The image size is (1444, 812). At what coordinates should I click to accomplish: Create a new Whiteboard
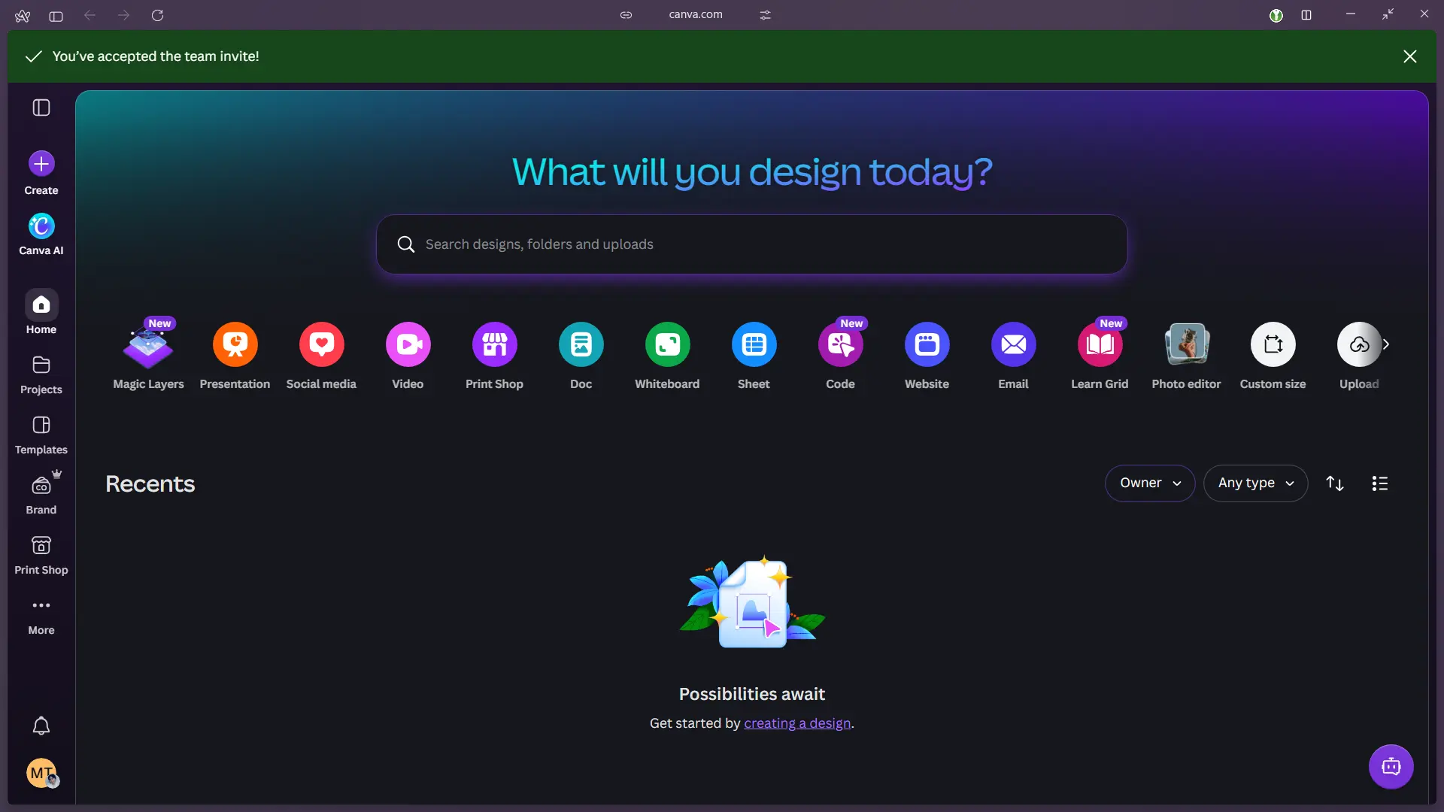[667, 355]
